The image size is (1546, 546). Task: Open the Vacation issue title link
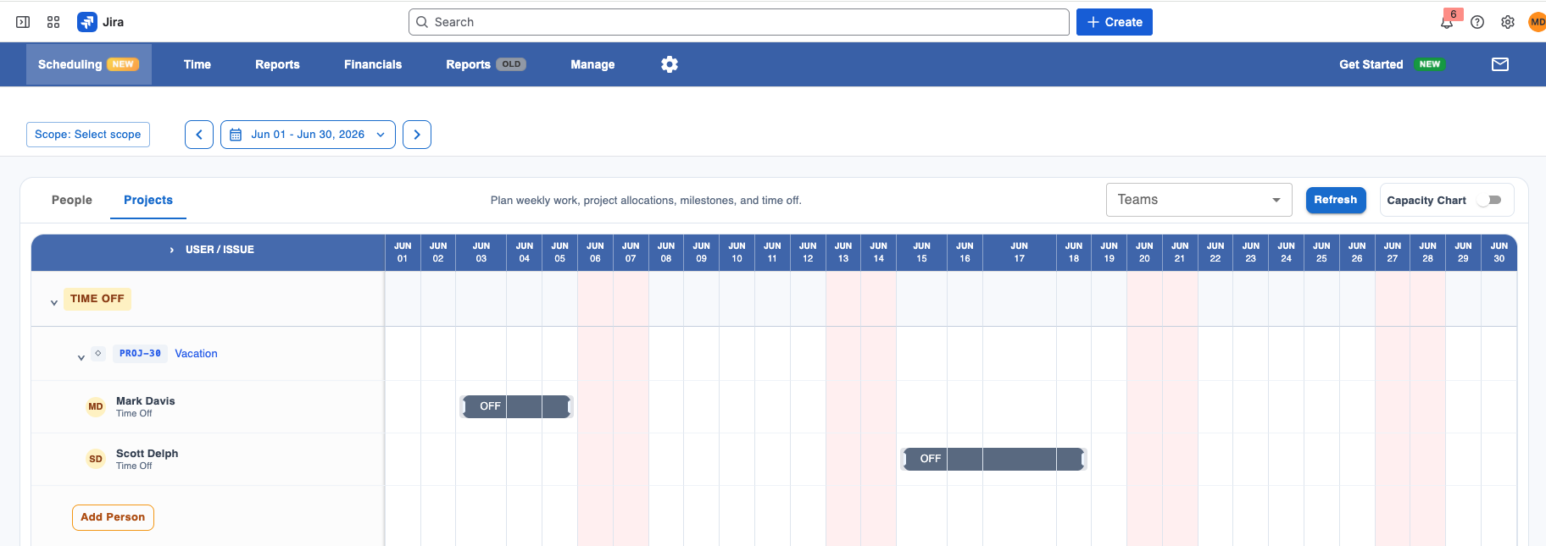[x=196, y=354]
